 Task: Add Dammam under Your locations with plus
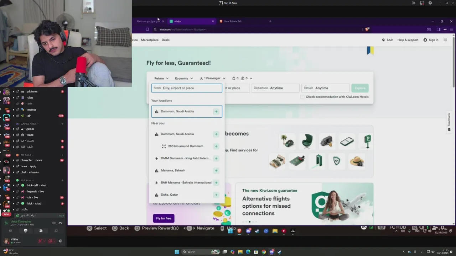[x=216, y=111]
